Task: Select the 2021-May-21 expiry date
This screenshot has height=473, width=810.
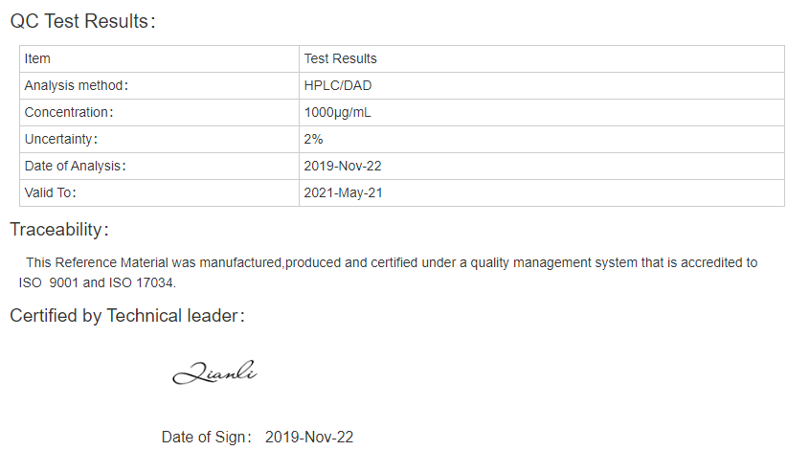Action: (343, 193)
